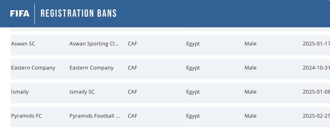This screenshot has width=330, height=127.
Task: Click the truncated Pyramids Football ... cell
Action: 95,116
